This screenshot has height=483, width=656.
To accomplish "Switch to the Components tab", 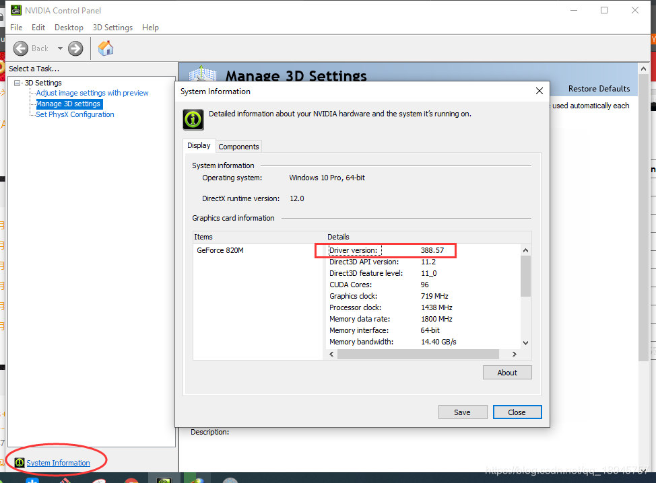I will 238,147.
